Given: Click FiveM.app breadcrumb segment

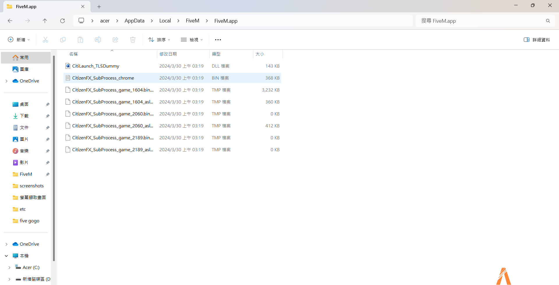Looking at the screenshot, I should point(226,21).
